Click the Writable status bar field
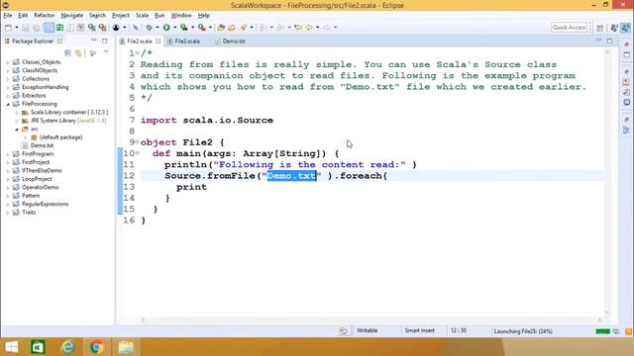Screen dimensions: 634x356 coord(368,330)
